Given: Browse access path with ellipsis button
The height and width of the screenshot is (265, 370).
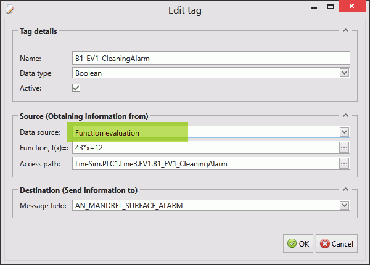Looking at the screenshot, I should (344, 163).
